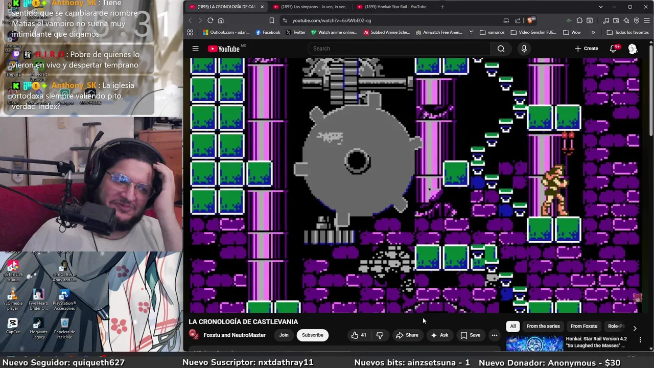Switch to the Los simpsons browser tab

[310, 7]
